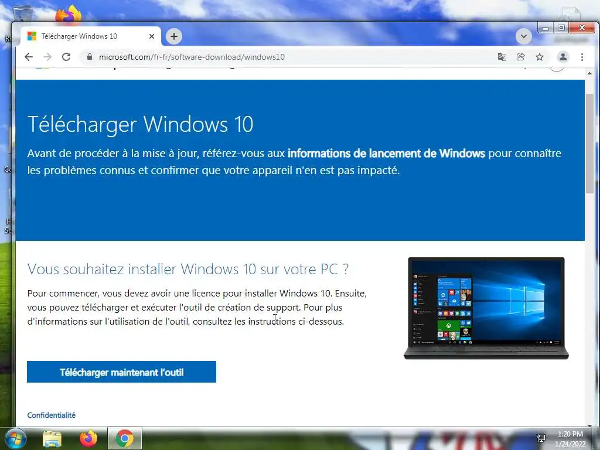600x450 pixels.
Task: Bookmark this page with the star icon
Action: (x=540, y=57)
